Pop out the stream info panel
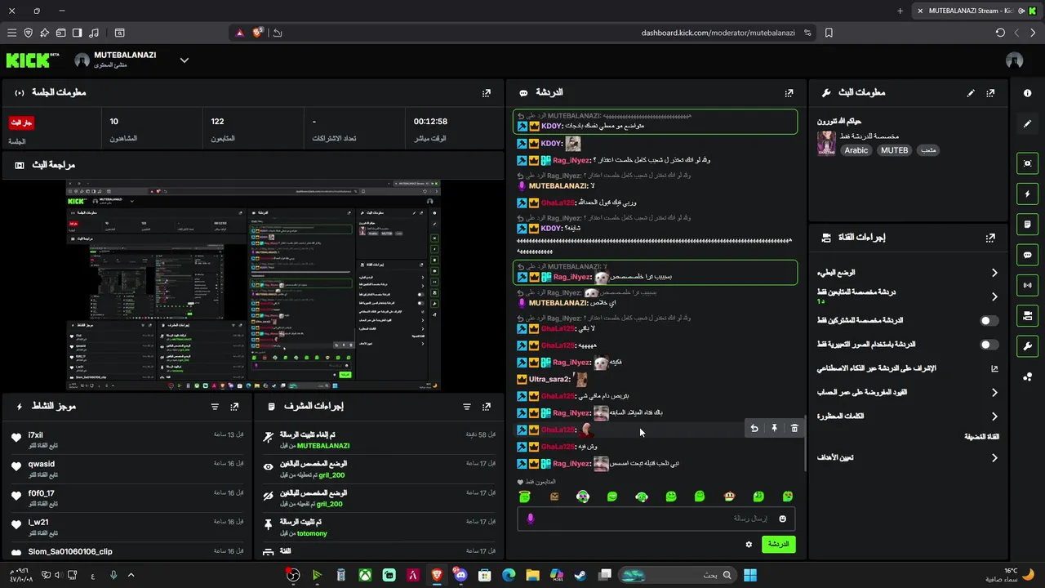Image resolution: width=1045 pixels, height=588 pixels. (990, 93)
